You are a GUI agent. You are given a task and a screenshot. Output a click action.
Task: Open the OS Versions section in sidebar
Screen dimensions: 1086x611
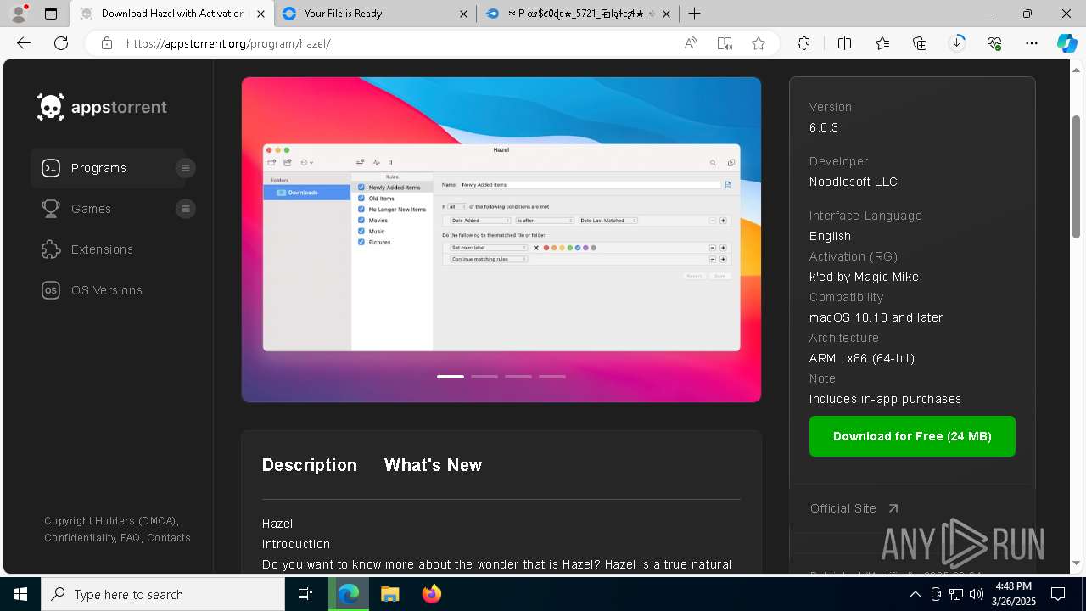106,290
